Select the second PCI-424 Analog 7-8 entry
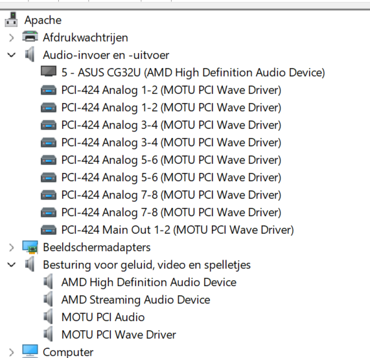The height and width of the screenshot is (358, 370). pyautogui.click(x=171, y=212)
